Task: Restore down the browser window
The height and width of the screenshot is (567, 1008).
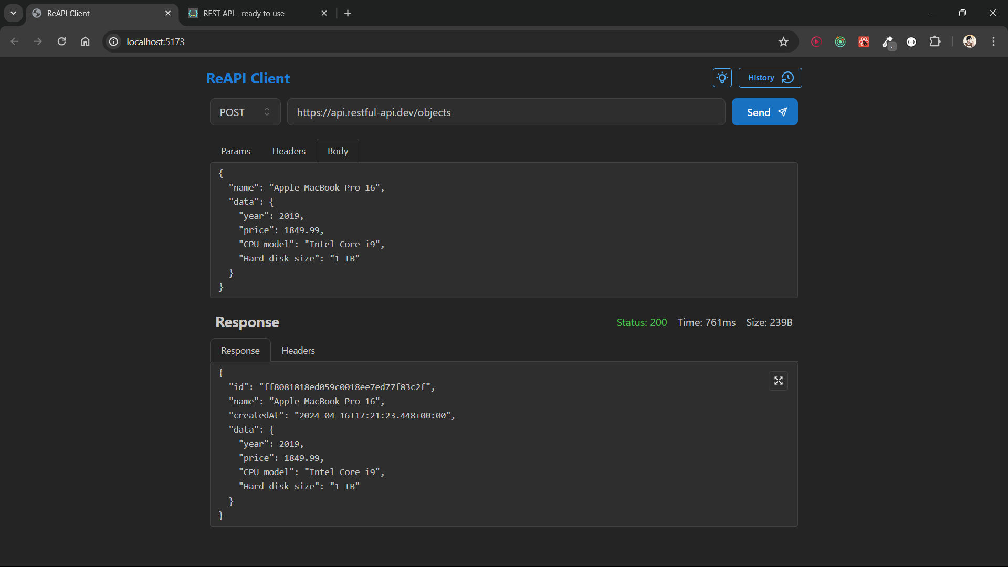Action: tap(962, 13)
